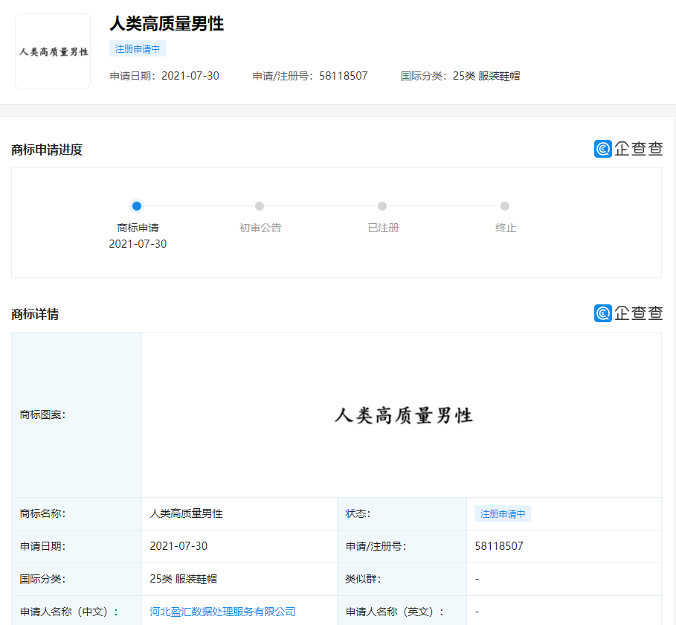This screenshot has width=676, height=625.
Task: Select the 终止 progress step dot
Action: [x=505, y=206]
